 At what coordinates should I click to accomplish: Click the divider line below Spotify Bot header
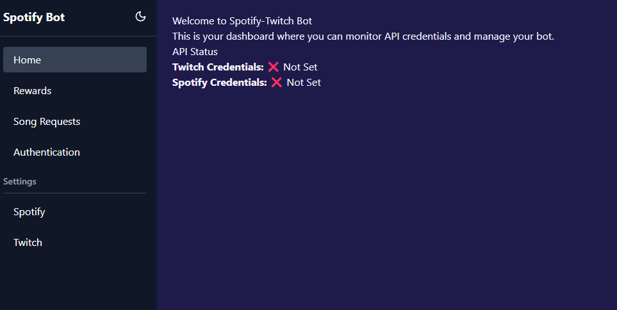78,37
